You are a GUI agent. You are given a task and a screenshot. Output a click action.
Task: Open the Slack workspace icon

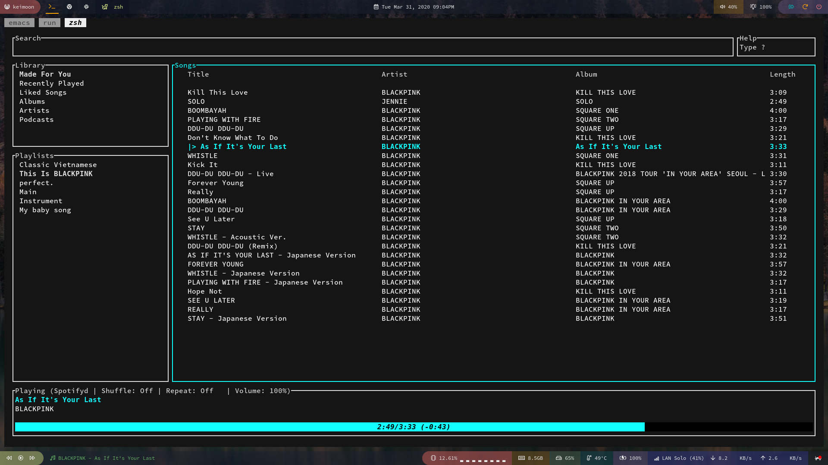[x=86, y=7]
